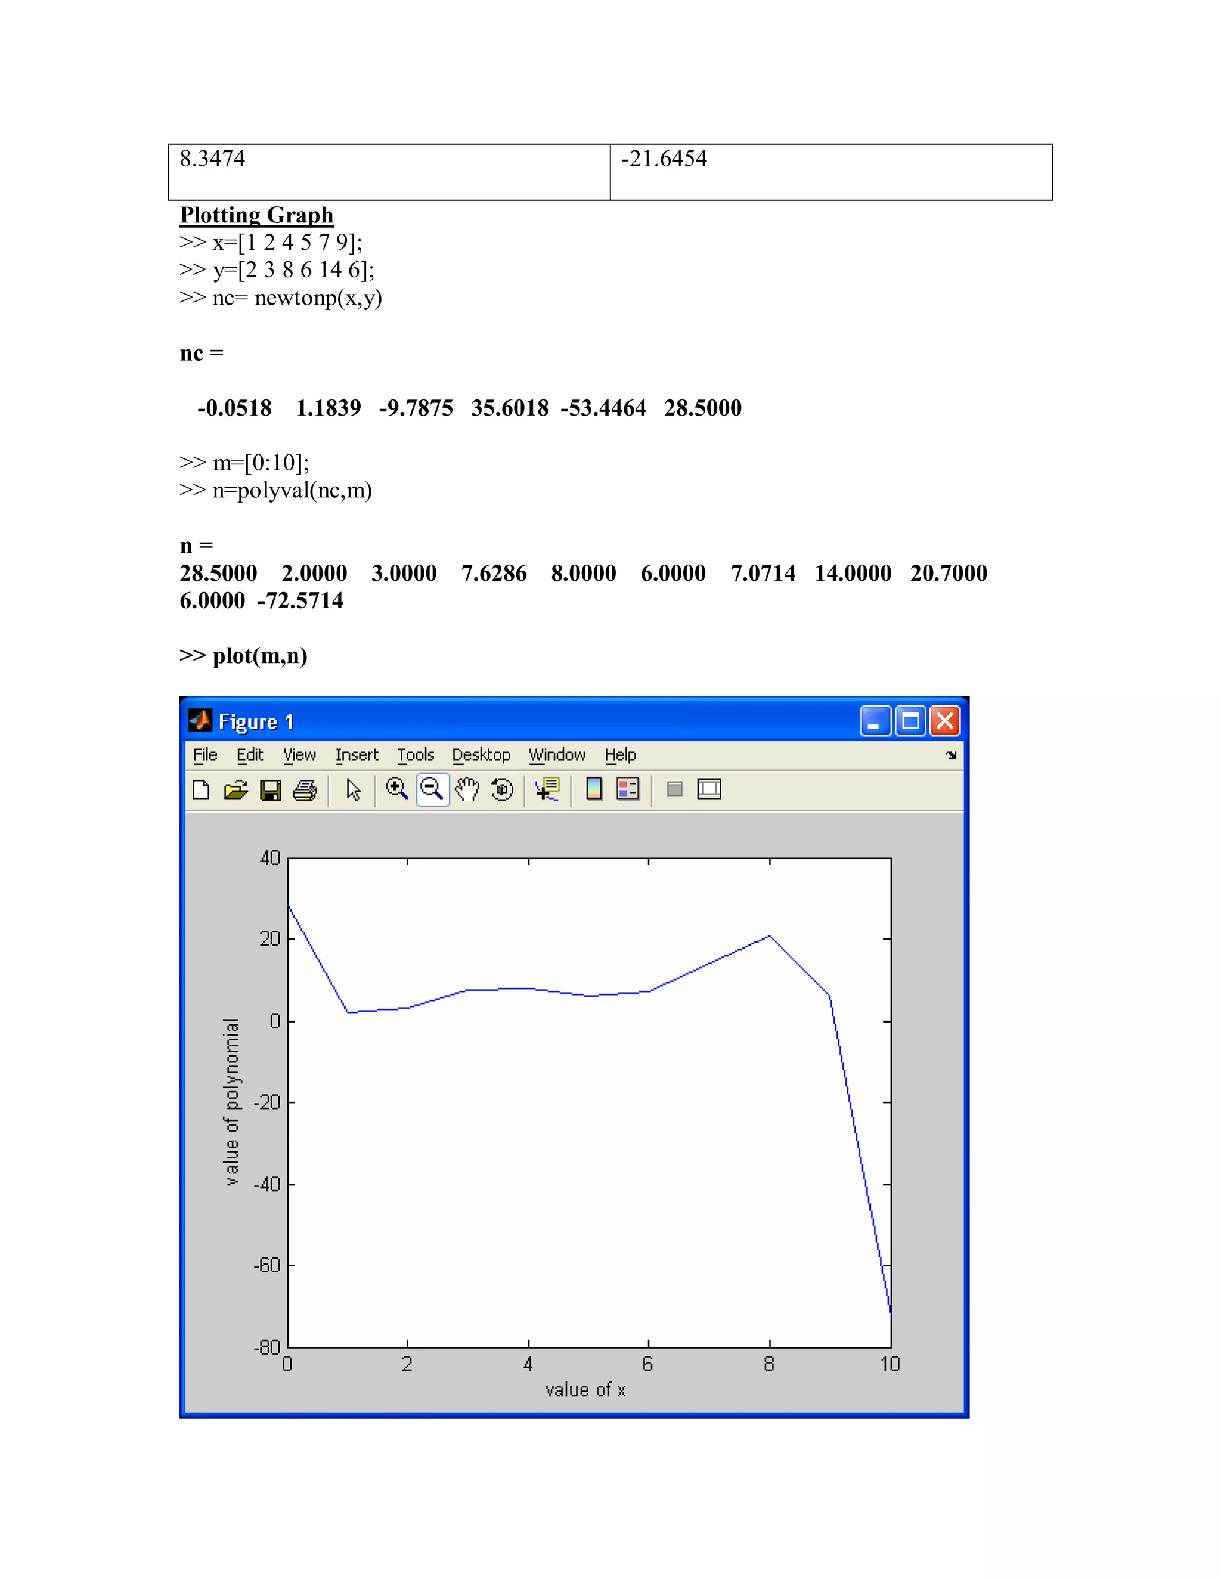Click the output value -72.5714
This screenshot has width=1221, height=1580.
(300, 600)
